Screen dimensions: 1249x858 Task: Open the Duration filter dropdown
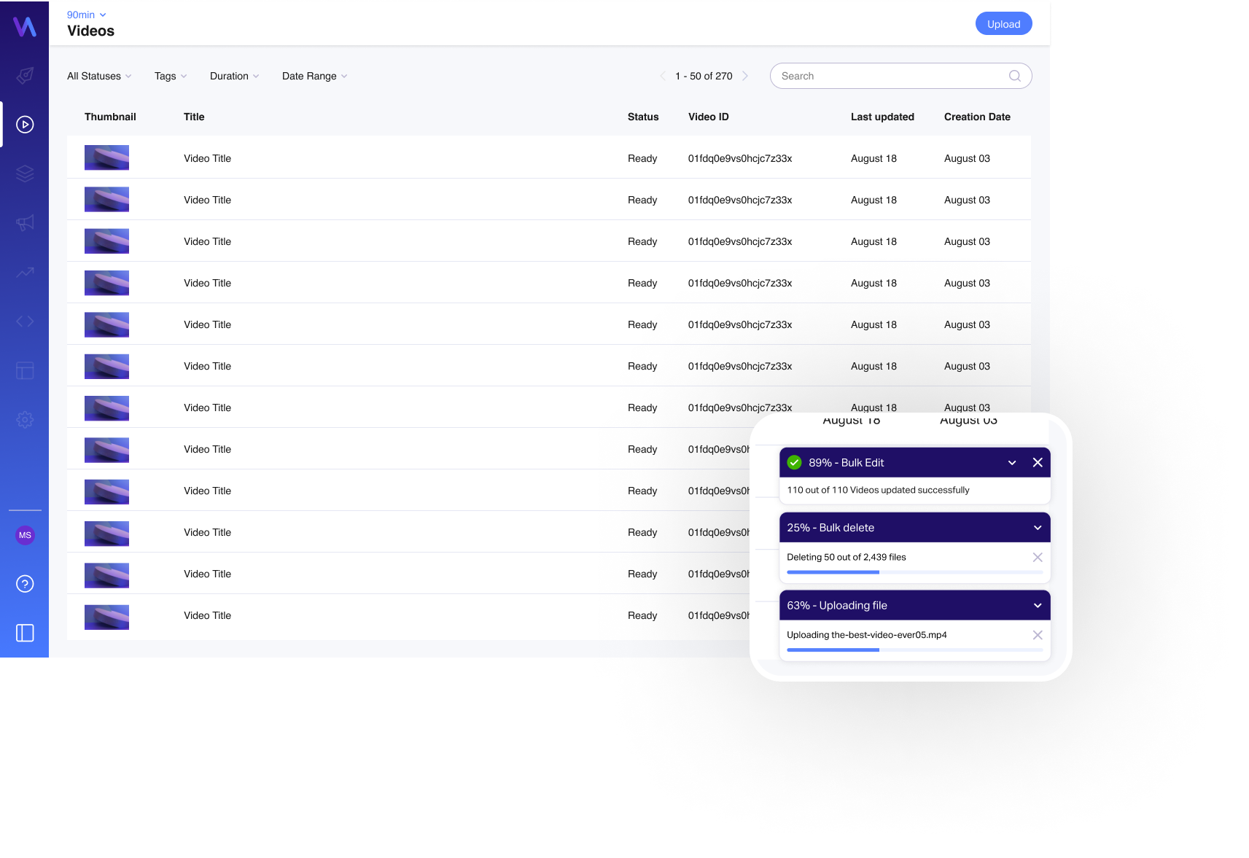pos(235,76)
